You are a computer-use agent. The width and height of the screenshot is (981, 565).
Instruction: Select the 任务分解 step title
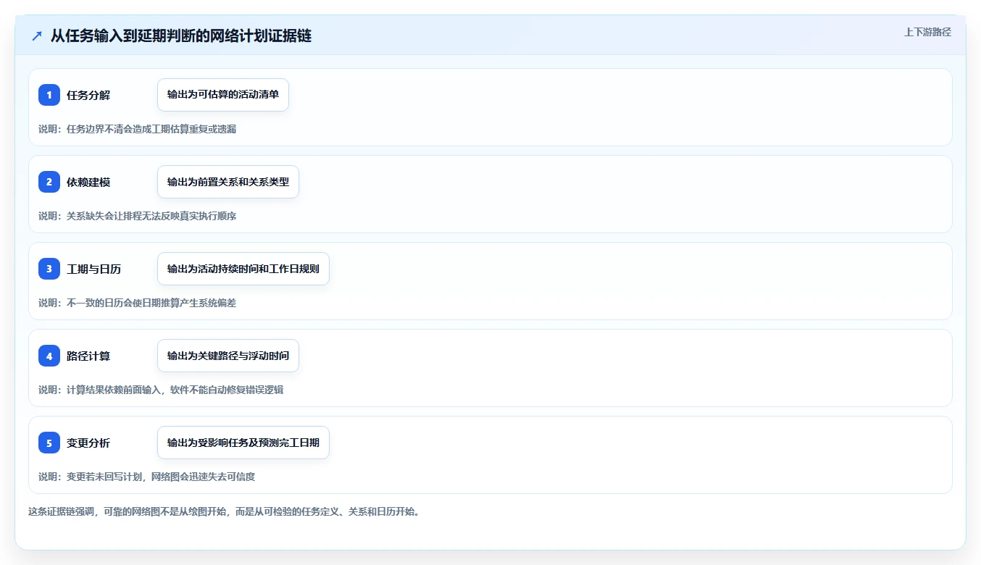[88, 95]
